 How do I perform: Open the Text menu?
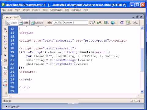pos(45,10)
